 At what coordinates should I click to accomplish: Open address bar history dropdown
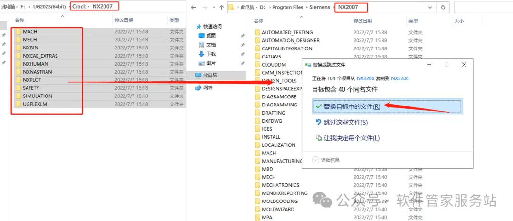click(x=429, y=7)
